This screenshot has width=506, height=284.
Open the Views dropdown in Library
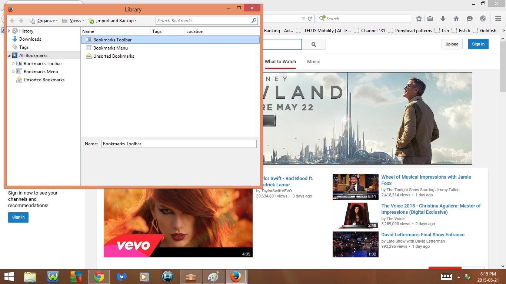(73, 21)
